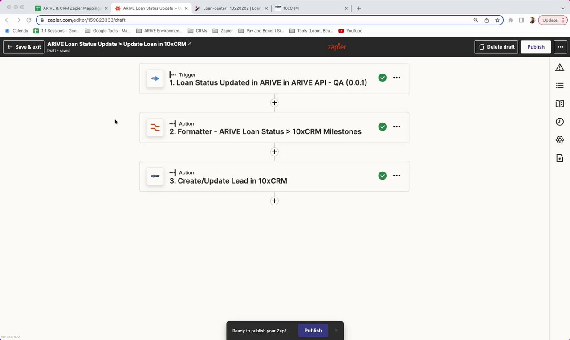Switch to ARIVE & CRM Zapier Mapping tab
Image resolution: width=570 pixels, height=340 pixels.
72,8
